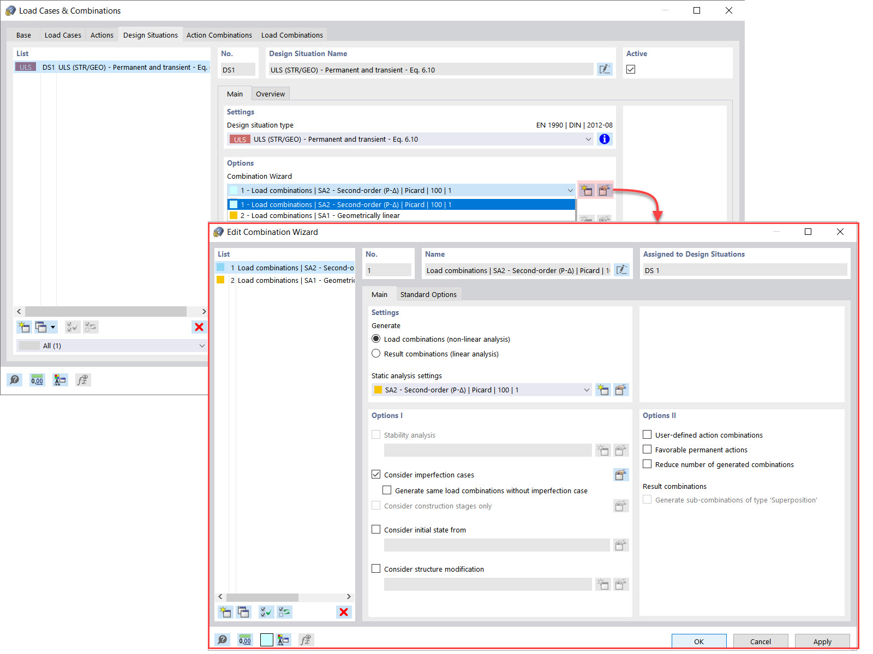Viewport: 873px width, 654px height.
Task: Click wizard Name input field
Action: pos(517,270)
